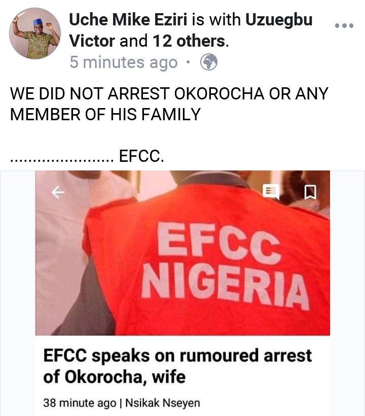Click the word OKOROCHA in the post caption
365x416 pixels.
(218, 94)
